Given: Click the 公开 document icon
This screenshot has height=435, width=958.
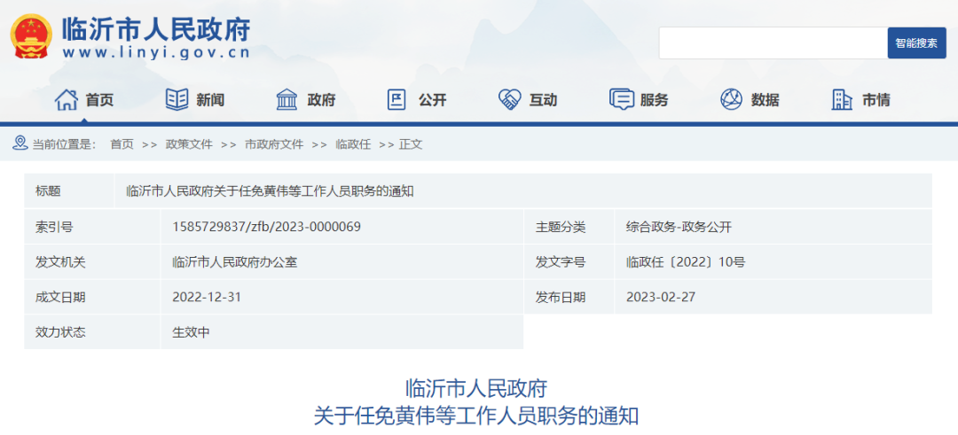Looking at the screenshot, I should click(x=397, y=99).
